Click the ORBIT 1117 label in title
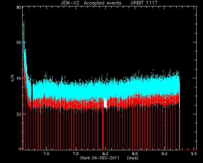 pos(144,3)
